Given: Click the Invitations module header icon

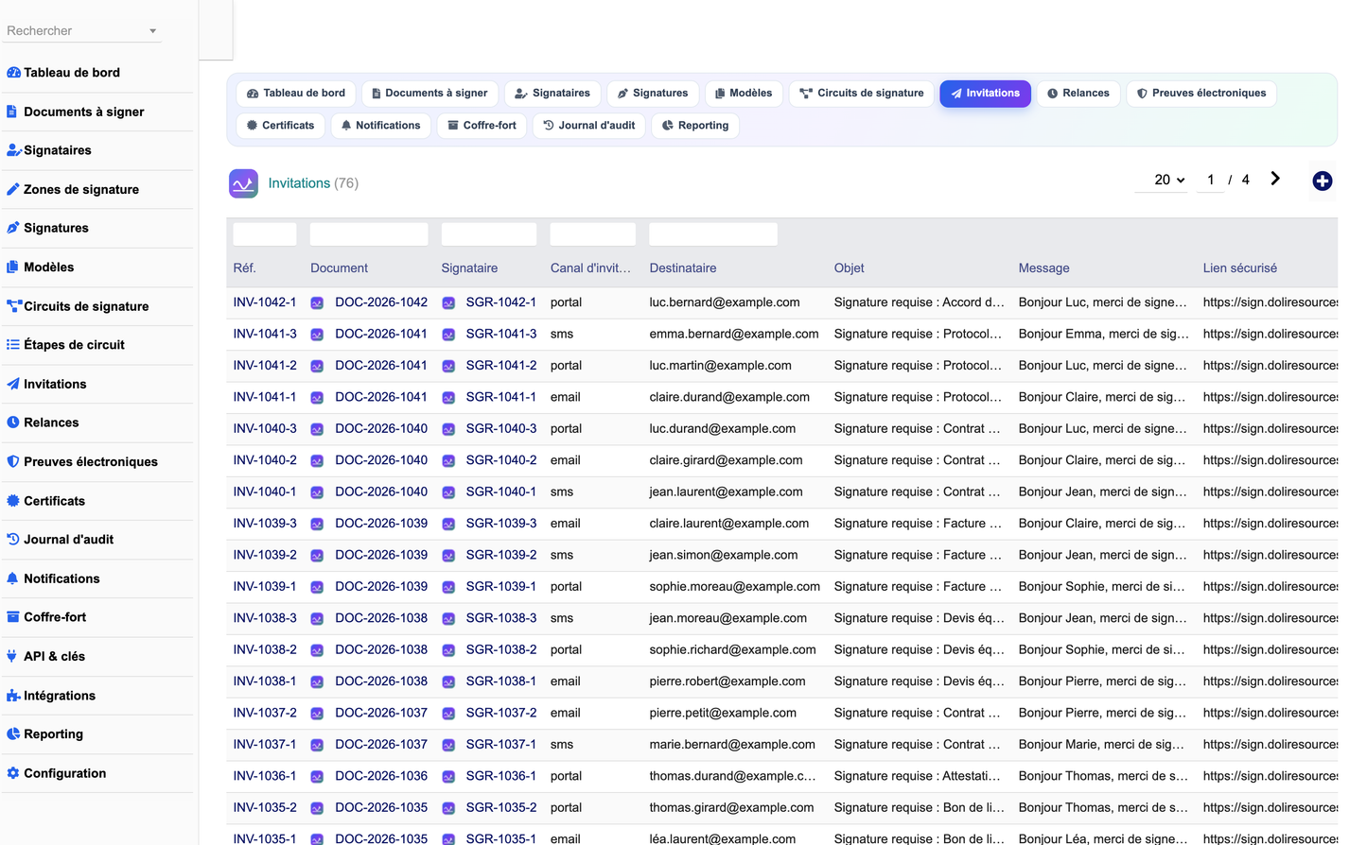Looking at the screenshot, I should [243, 183].
